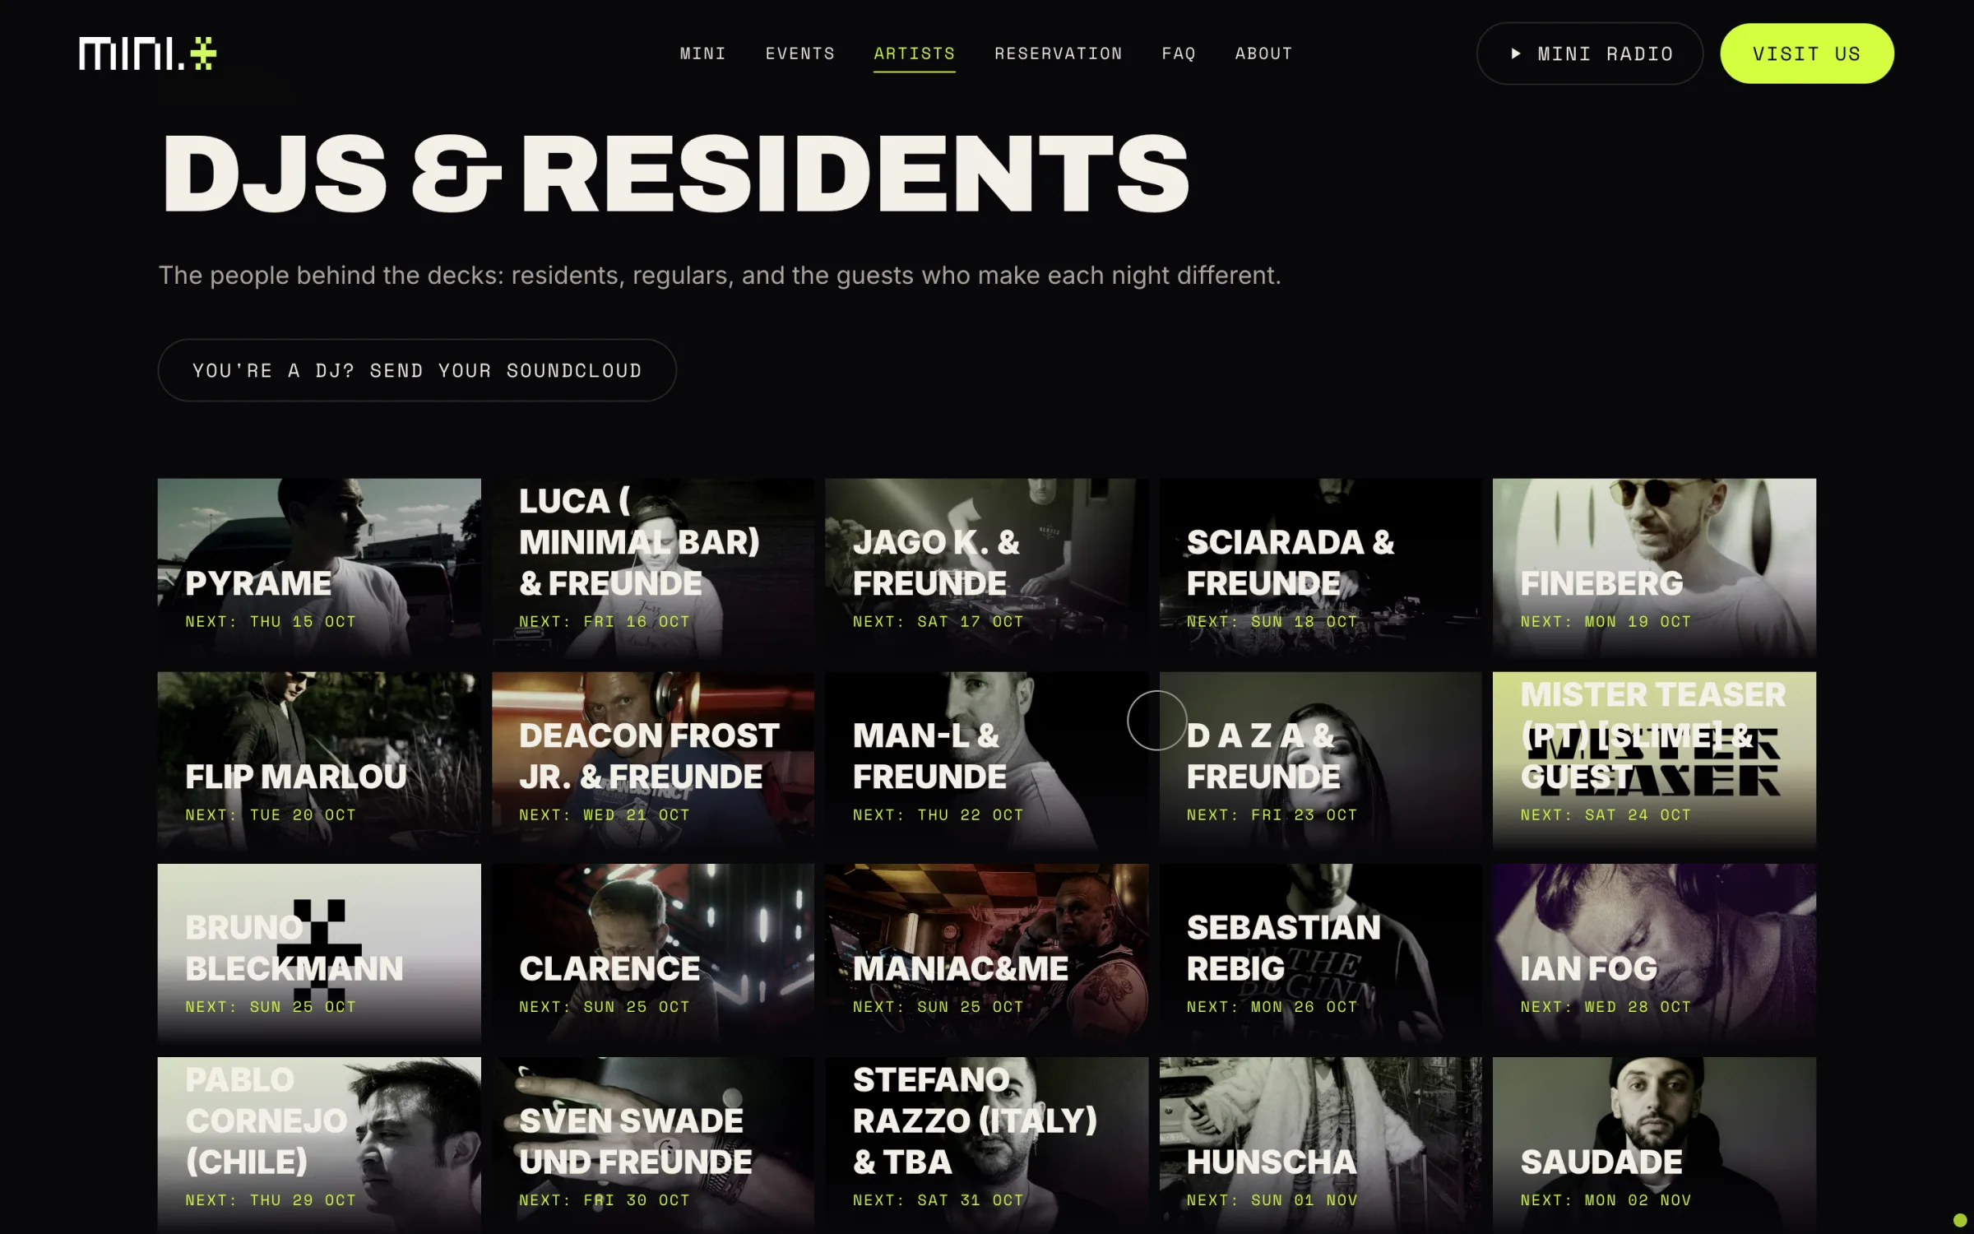Open Mister Teaser (PT) [Slime] card
1974x1234 pixels.
pos(1654,761)
